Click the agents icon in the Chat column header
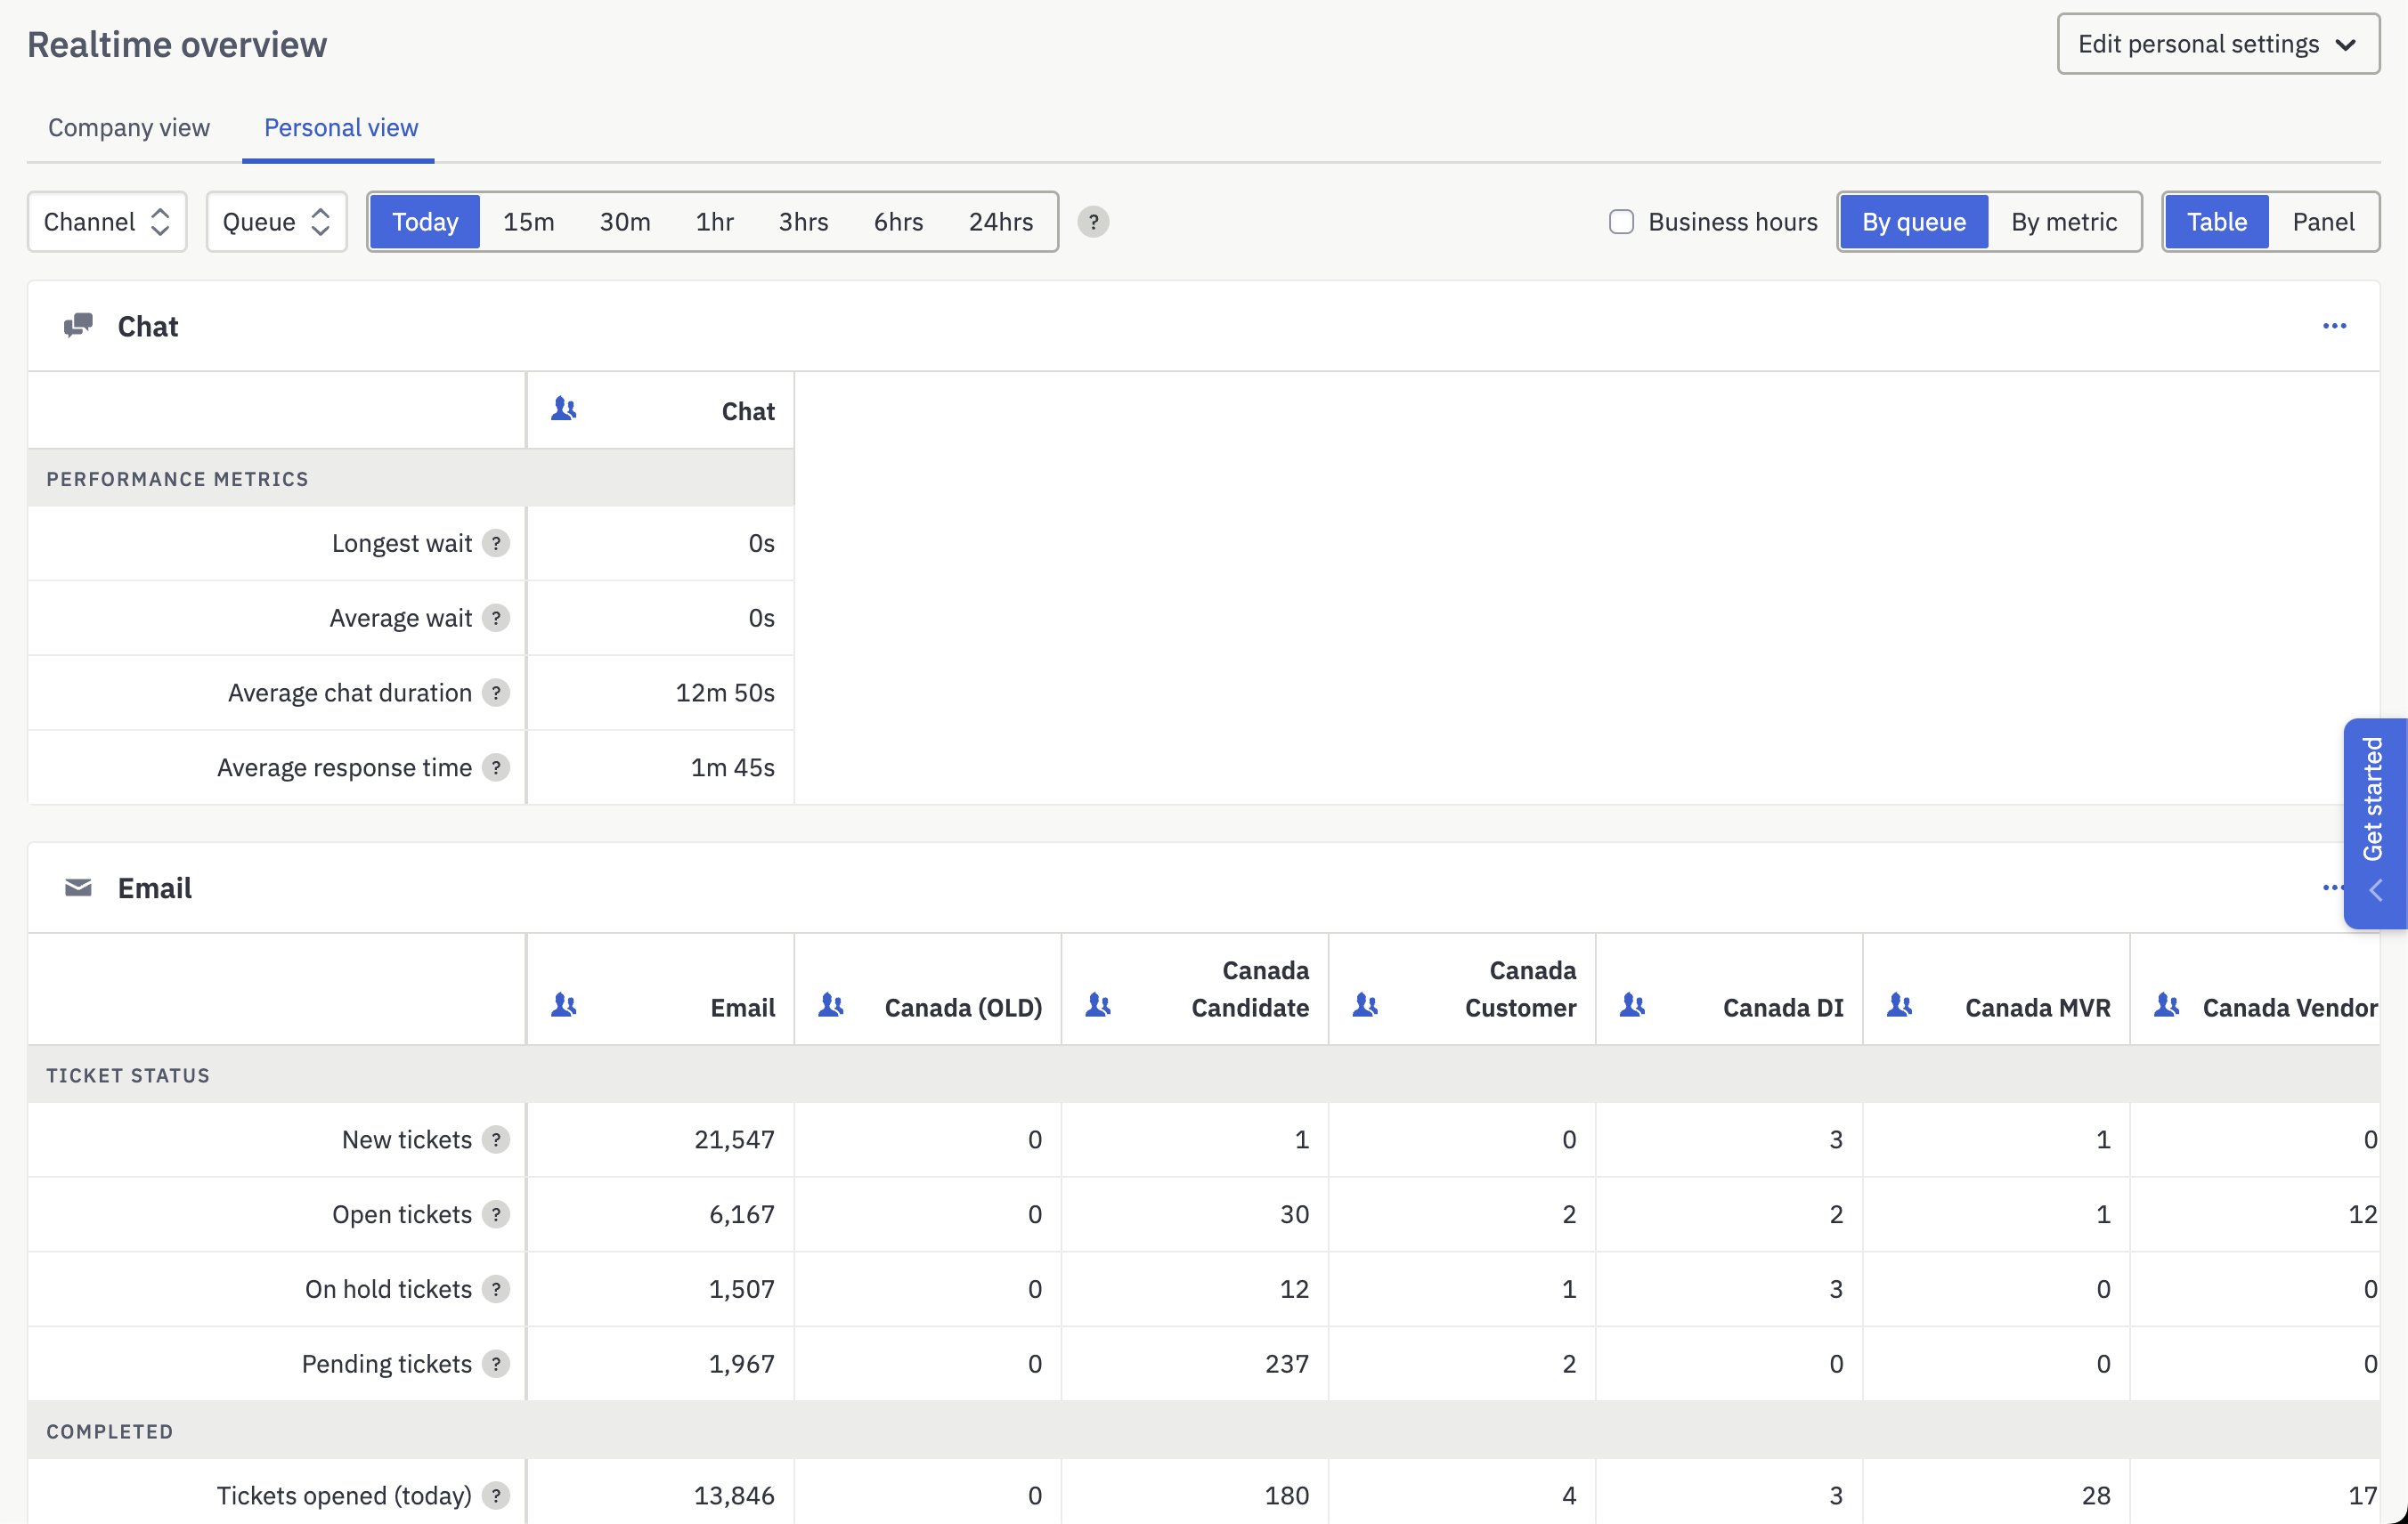The image size is (2408, 1524). tap(563, 409)
